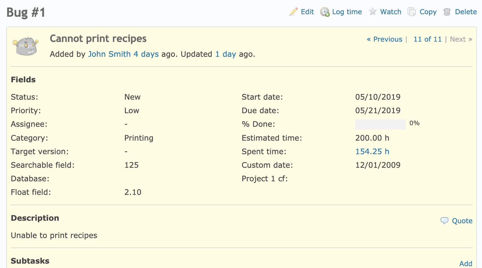Image resolution: width=482 pixels, height=268 pixels.
Task: Click the Delete link text
Action: (x=466, y=12)
